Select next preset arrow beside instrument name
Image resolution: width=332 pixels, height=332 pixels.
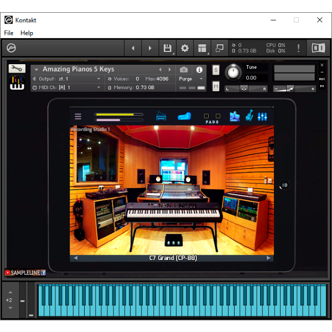170,70
